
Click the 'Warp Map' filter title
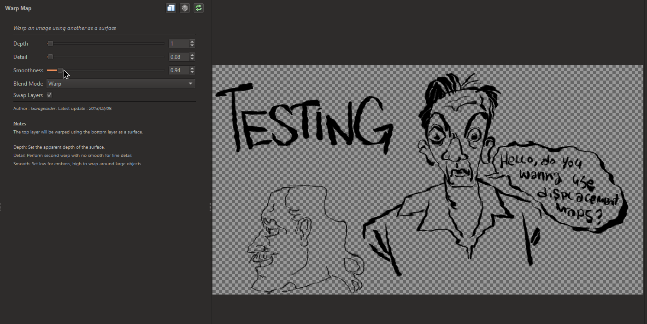(x=18, y=8)
